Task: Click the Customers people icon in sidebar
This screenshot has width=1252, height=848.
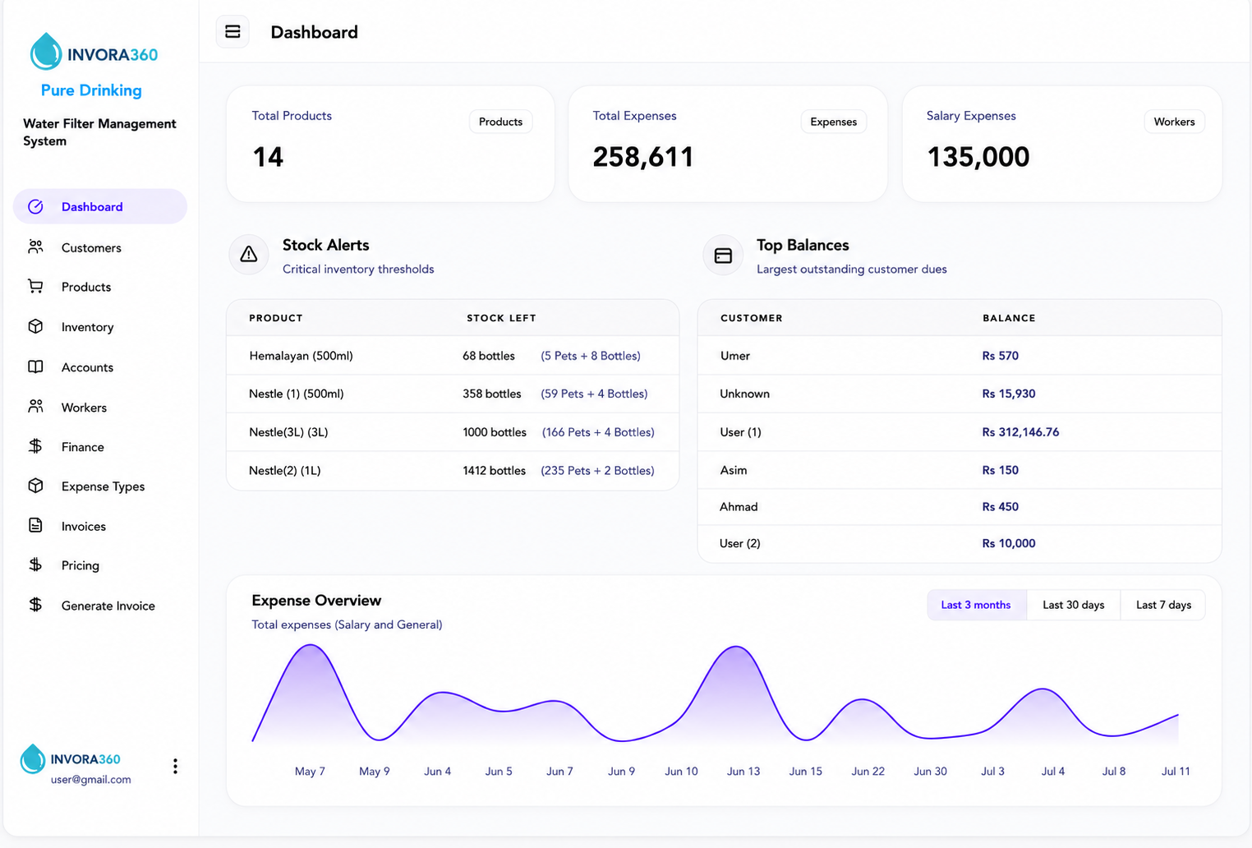Action: [35, 247]
